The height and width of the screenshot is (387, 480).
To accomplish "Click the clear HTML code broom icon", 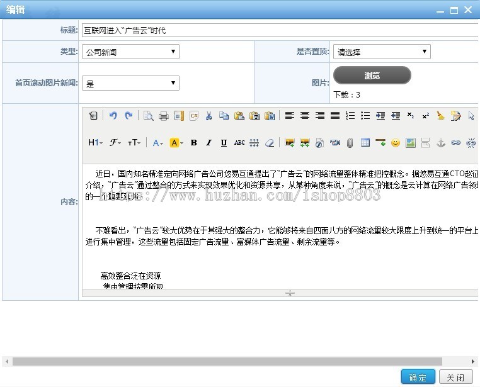I will coord(440,116).
